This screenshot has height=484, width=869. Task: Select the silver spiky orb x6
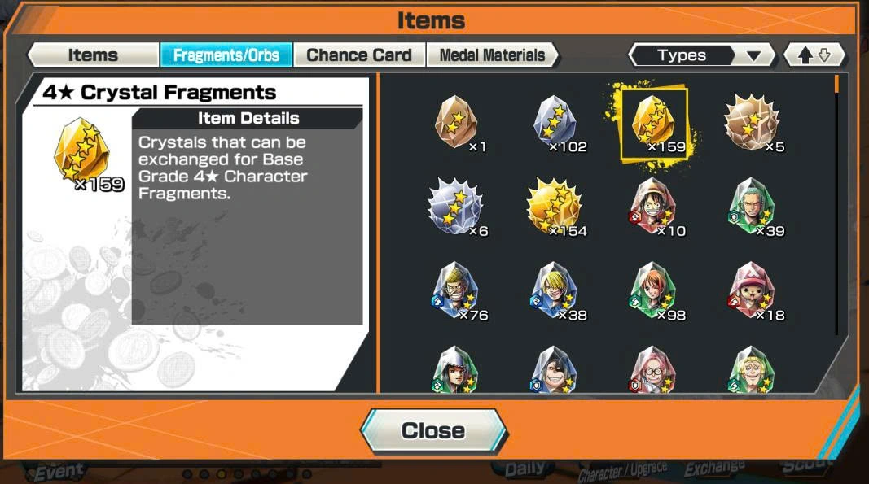455,207
